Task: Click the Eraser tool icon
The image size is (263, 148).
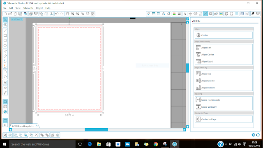Action: 5,88
